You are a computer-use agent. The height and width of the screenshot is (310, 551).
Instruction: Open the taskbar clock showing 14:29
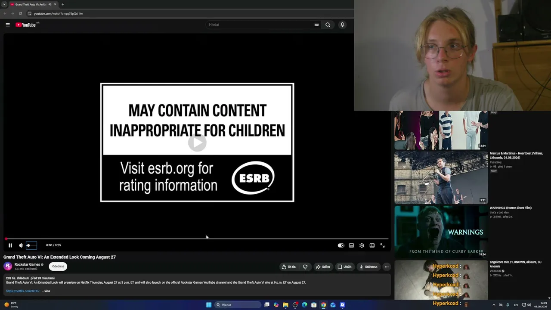(540, 305)
